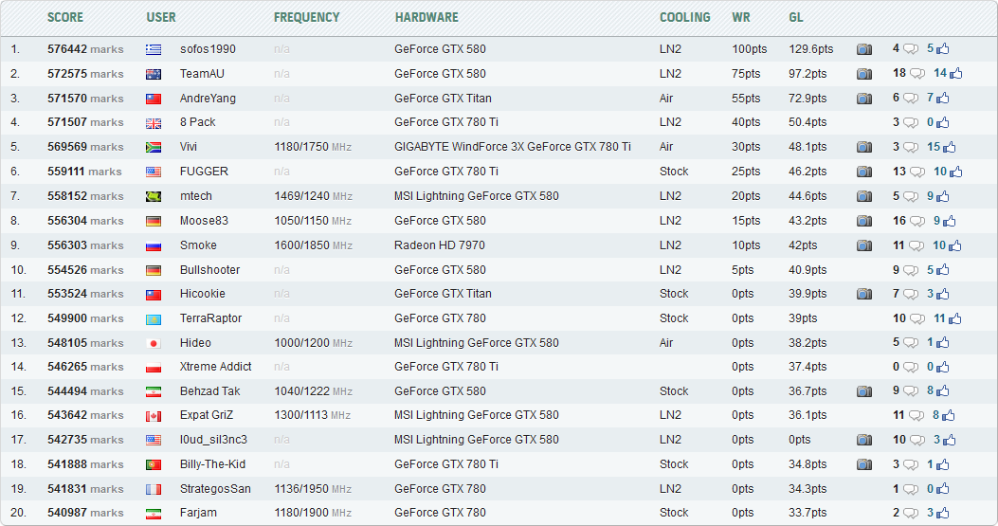The height and width of the screenshot is (526, 998).
Task: Open user profile Xtreme Addict
Action: tap(216, 367)
